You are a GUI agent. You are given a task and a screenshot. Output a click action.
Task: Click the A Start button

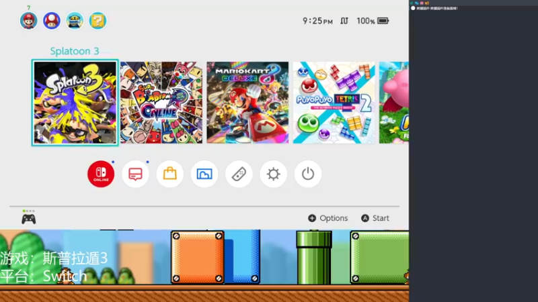[375, 218]
